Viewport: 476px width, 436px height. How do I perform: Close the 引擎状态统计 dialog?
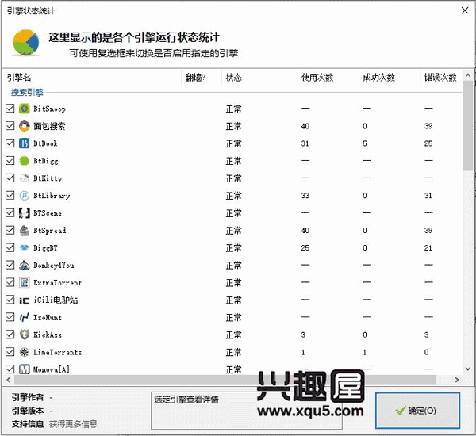[x=465, y=10]
